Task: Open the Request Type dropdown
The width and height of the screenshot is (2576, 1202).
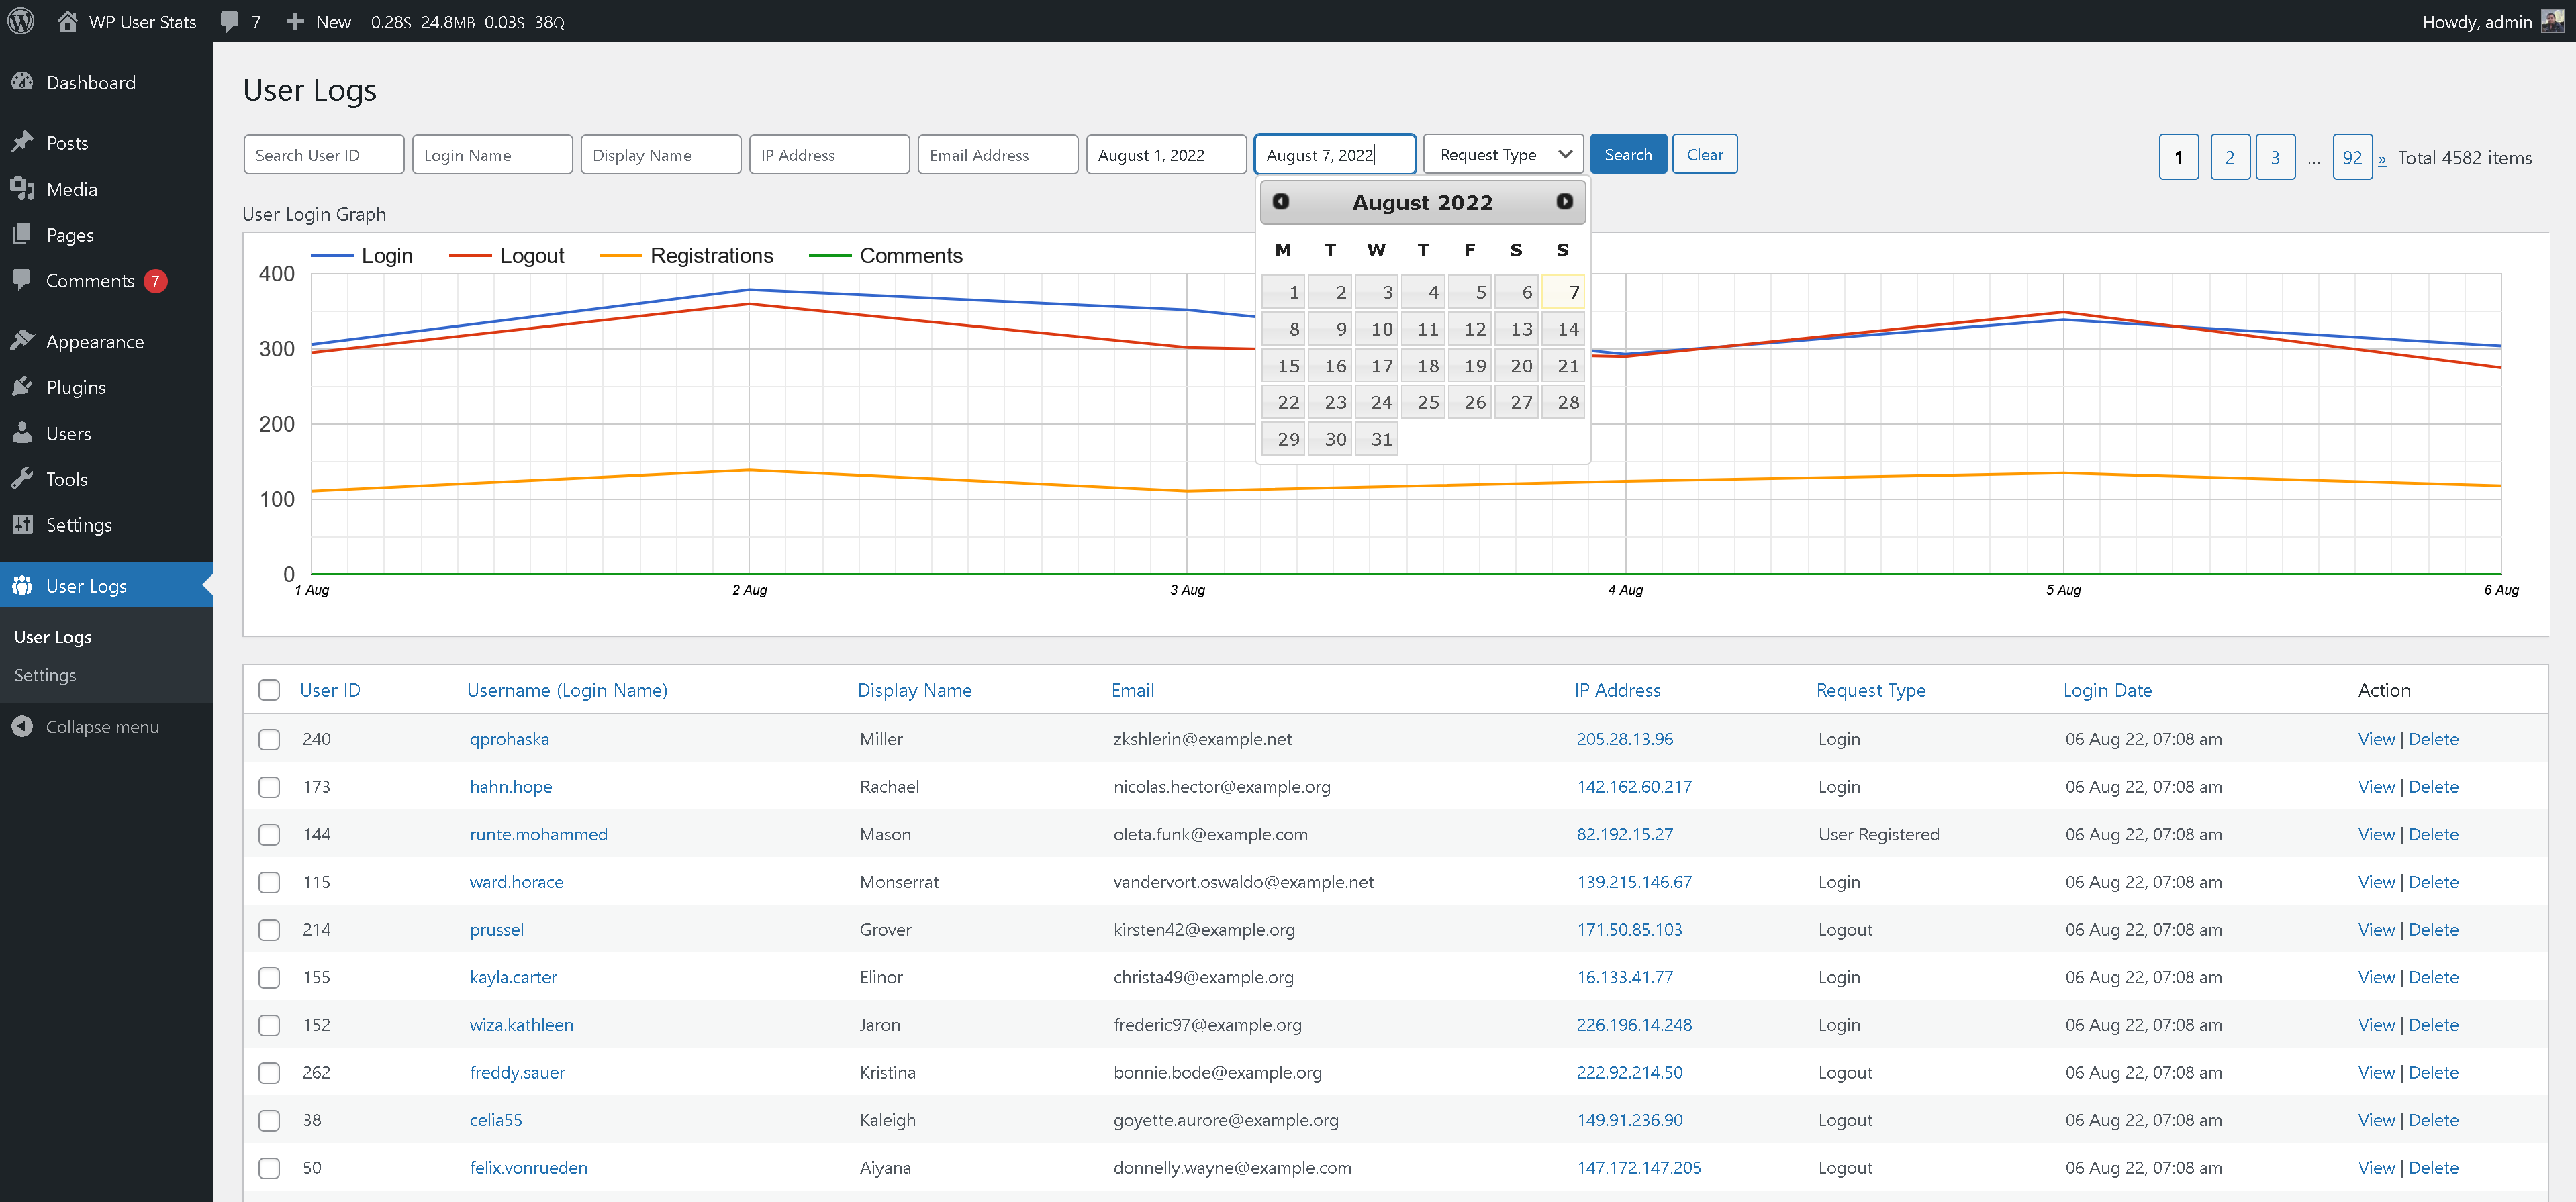Action: [1503, 155]
